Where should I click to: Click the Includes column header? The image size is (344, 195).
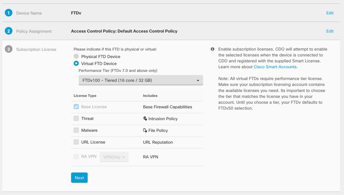pyautogui.click(x=150, y=96)
